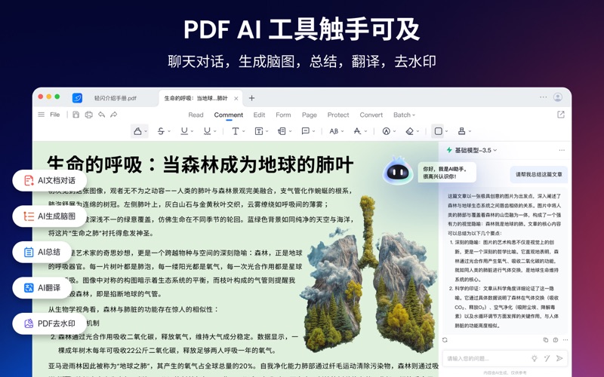Click the Save icon in the toolbar
The width and height of the screenshot is (604, 377).
coord(76,115)
